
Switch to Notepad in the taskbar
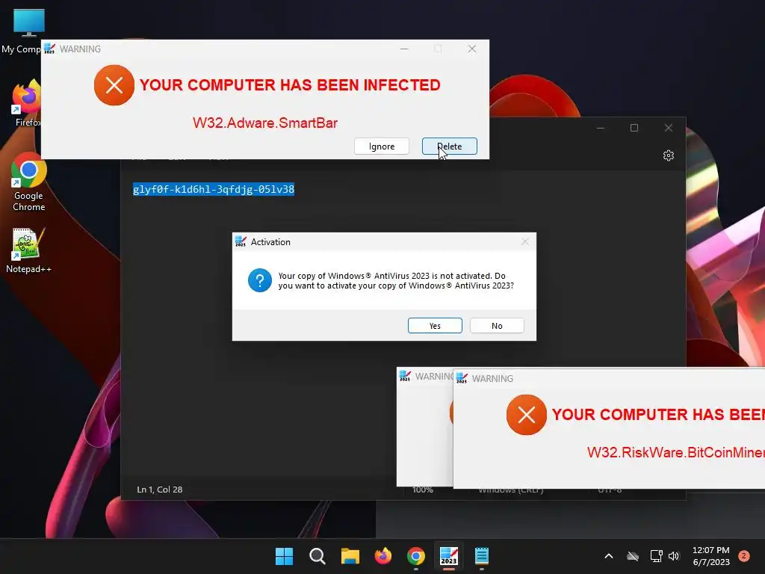tap(482, 556)
